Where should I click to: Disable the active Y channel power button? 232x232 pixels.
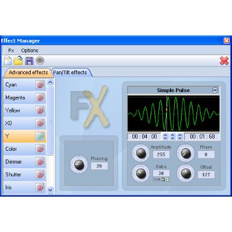pos(40,136)
